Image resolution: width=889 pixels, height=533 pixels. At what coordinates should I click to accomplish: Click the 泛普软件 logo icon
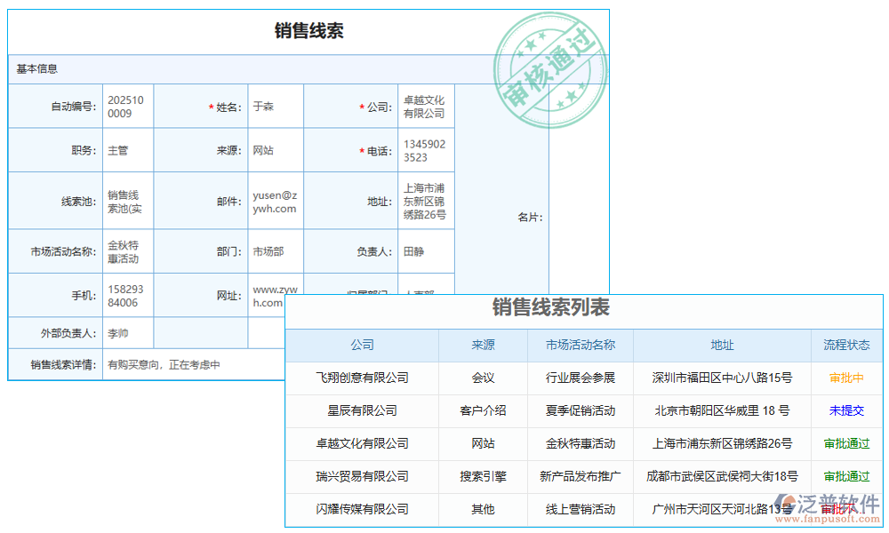pyautogui.click(x=785, y=502)
